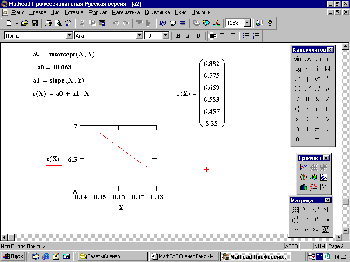Create a new worksheet with New icon

pyautogui.click(x=9, y=23)
